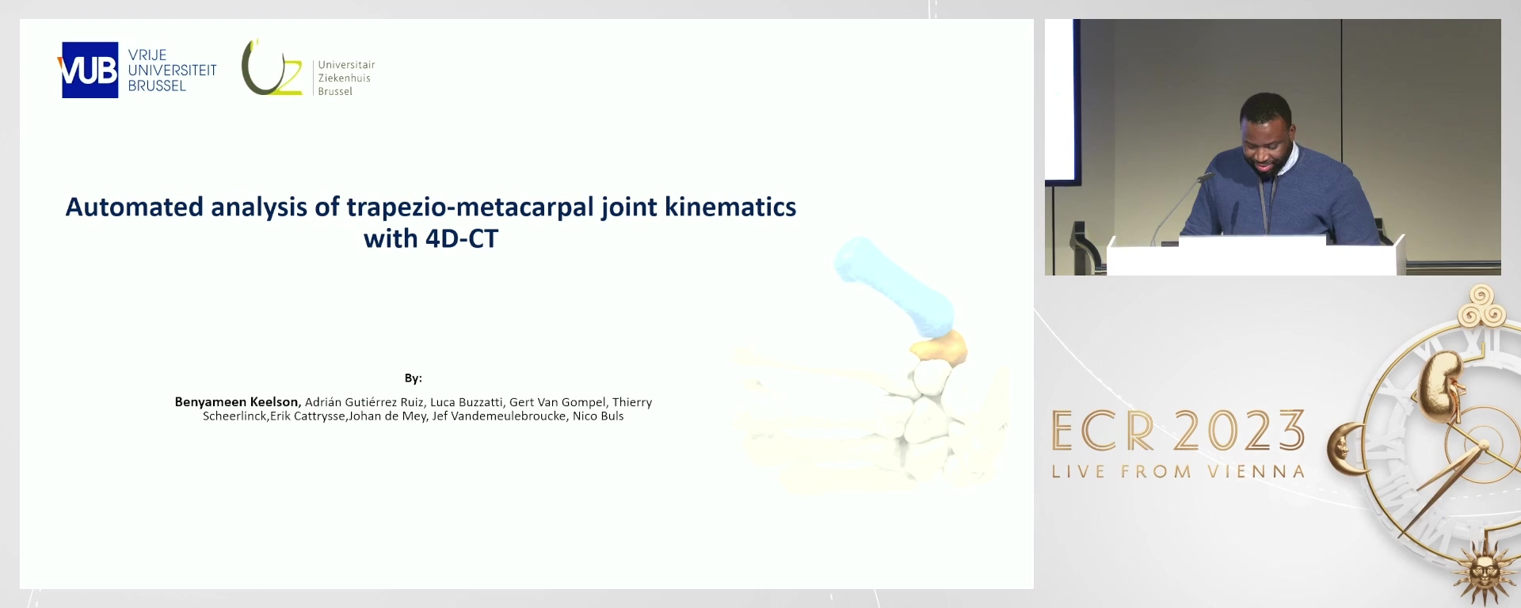The width and height of the screenshot is (1521, 608).
Task: Click the 'LIVE FROM VIENNA' text
Action: [1178, 472]
